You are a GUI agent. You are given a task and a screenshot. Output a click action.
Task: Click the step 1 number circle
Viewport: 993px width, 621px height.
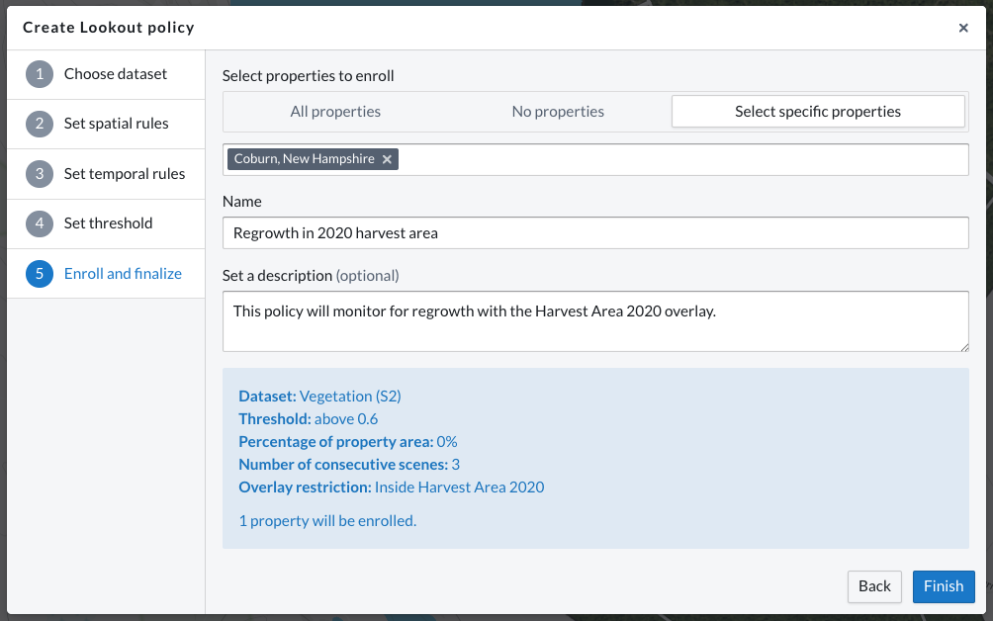(40, 74)
